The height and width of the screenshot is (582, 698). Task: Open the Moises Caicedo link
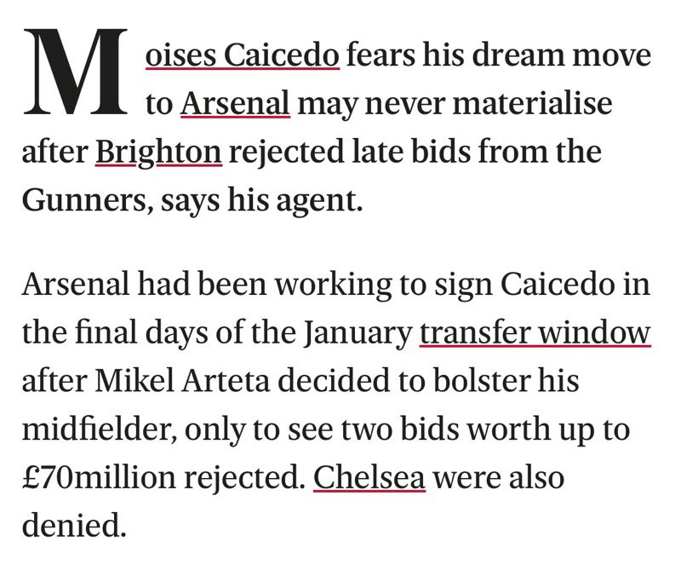243,55
